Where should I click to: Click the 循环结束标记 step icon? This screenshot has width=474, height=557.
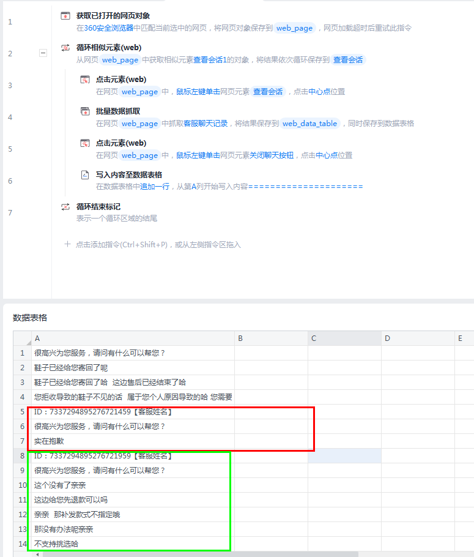(x=65, y=207)
